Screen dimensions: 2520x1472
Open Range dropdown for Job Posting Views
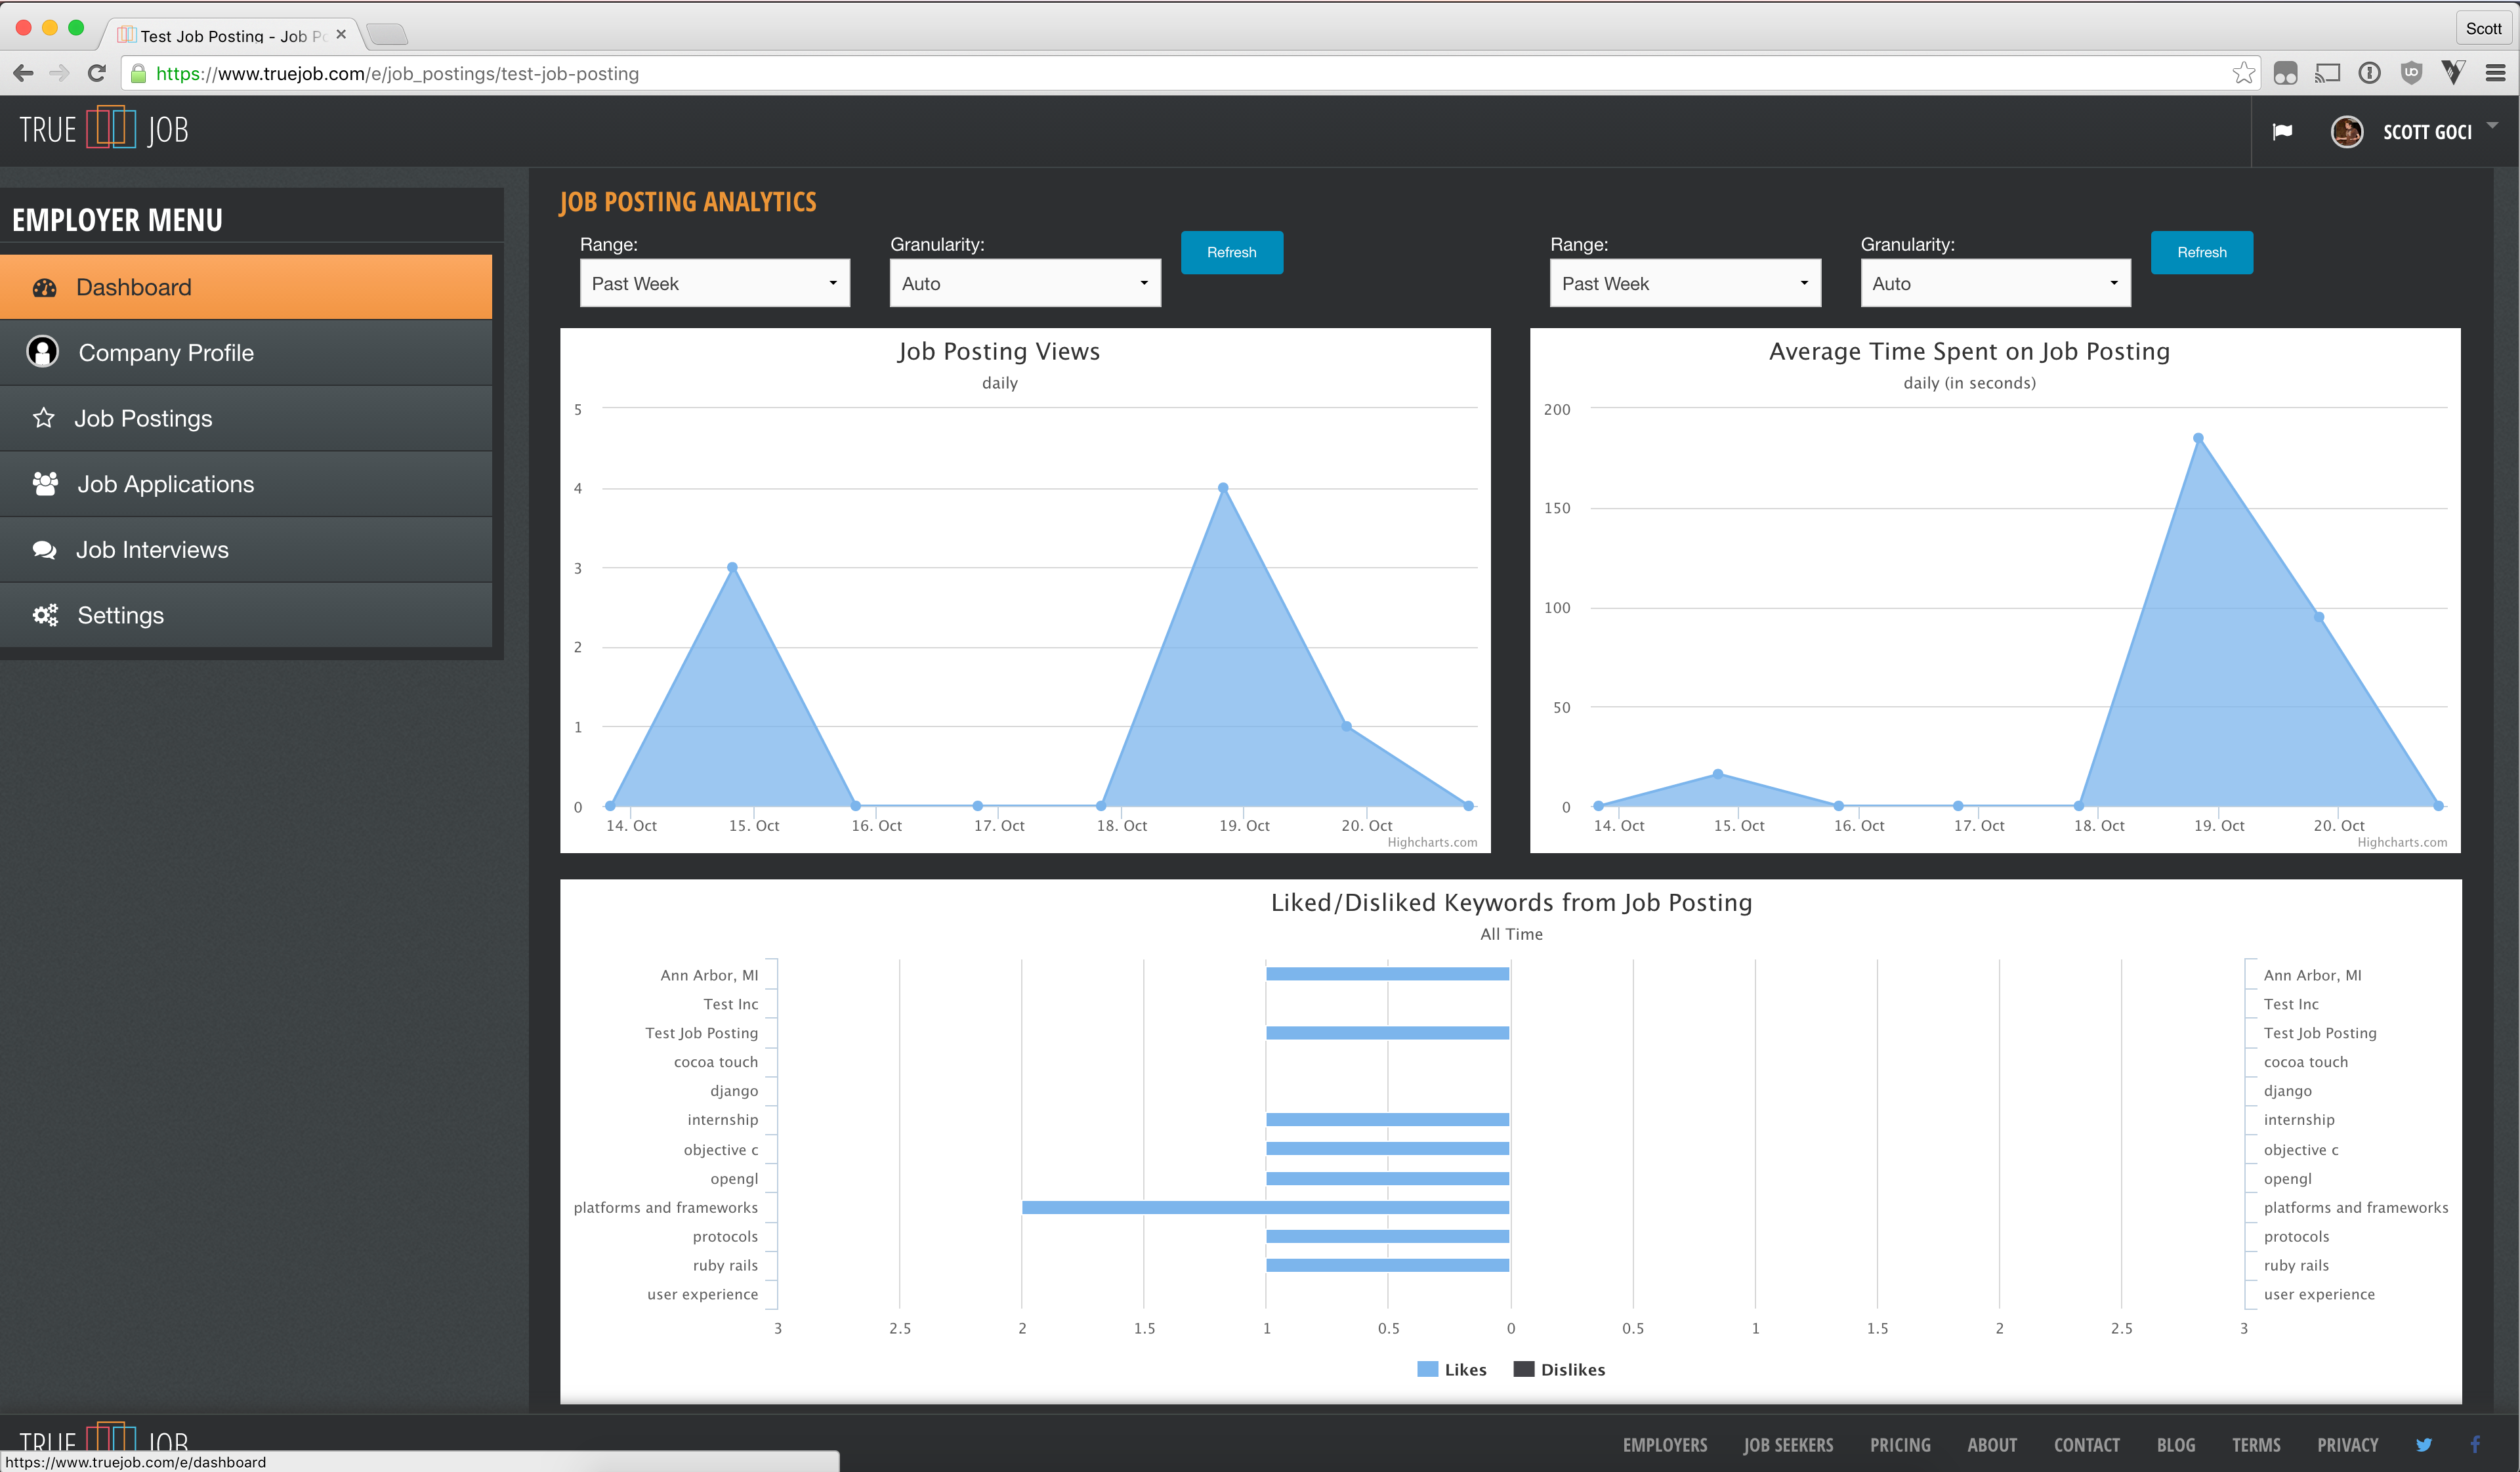tap(714, 283)
